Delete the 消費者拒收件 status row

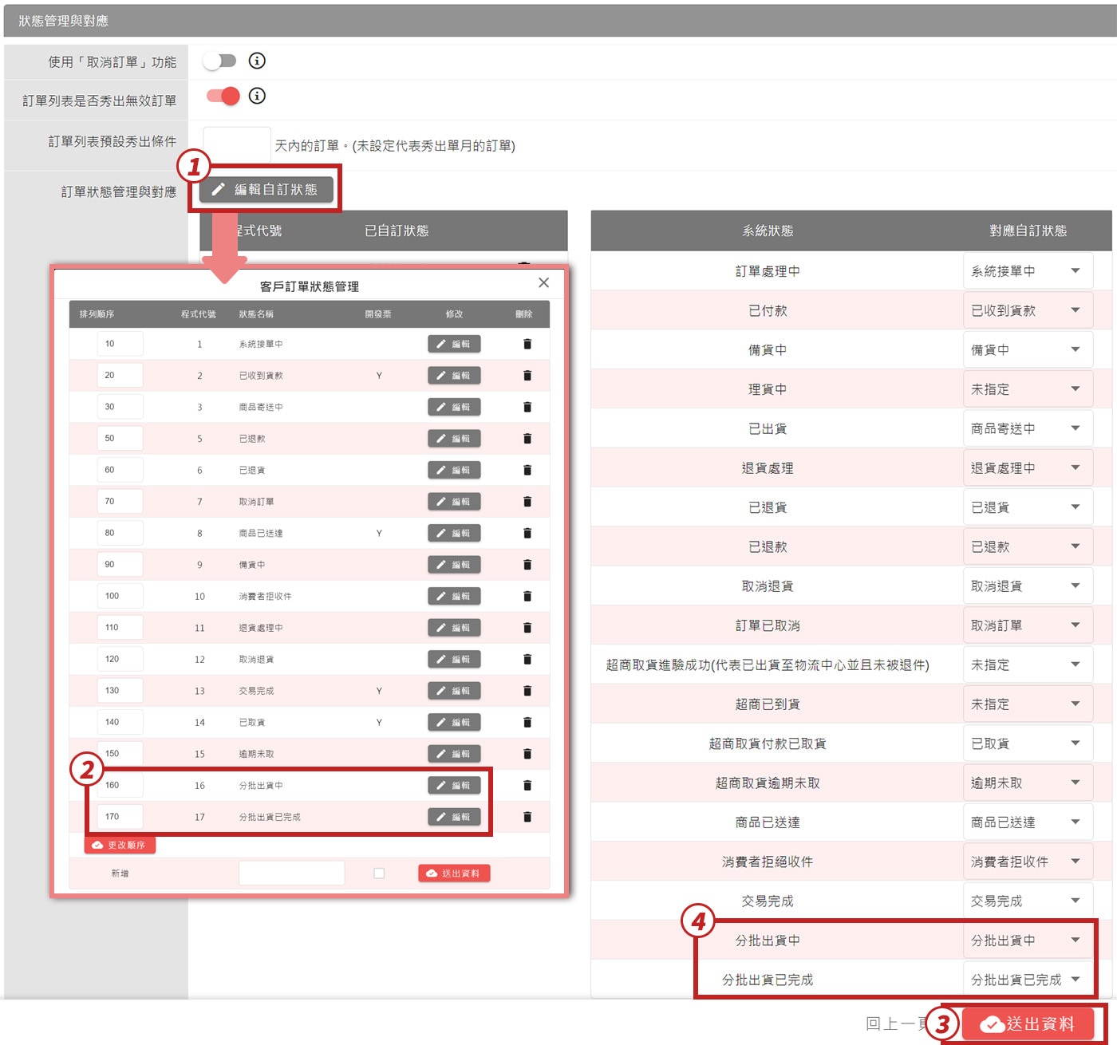pos(527,596)
